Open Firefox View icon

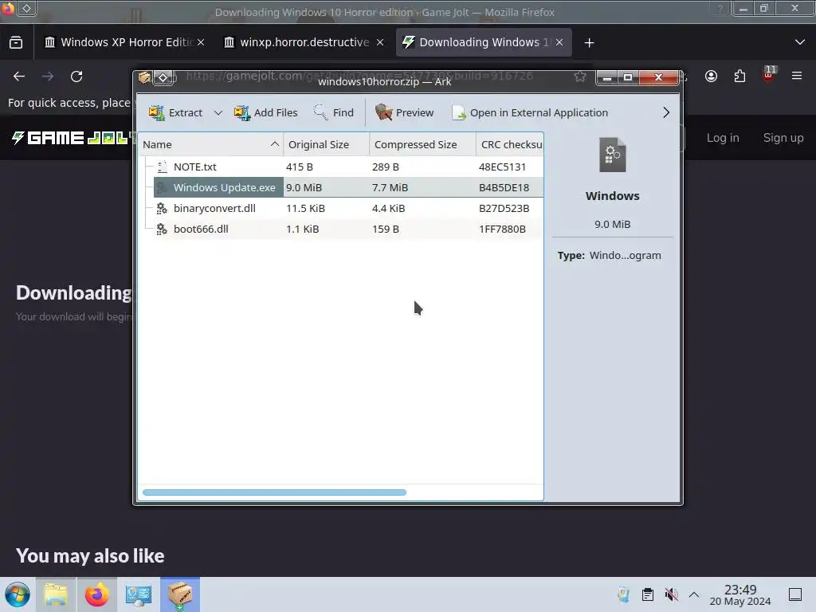[16, 43]
